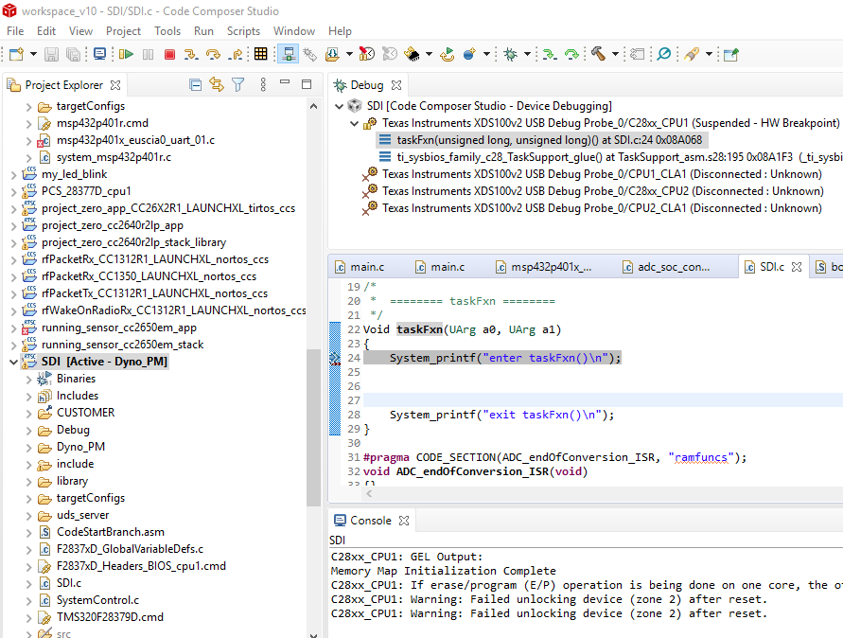Click the Project Explorer filter funnel icon
Image resolution: width=843 pixels, height=638 pixels.
238,85
